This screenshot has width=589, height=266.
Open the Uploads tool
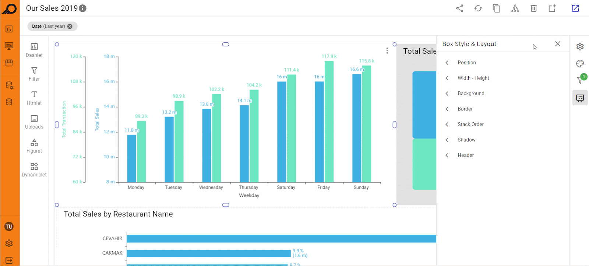pyautogui.click(x=34, y=122)
